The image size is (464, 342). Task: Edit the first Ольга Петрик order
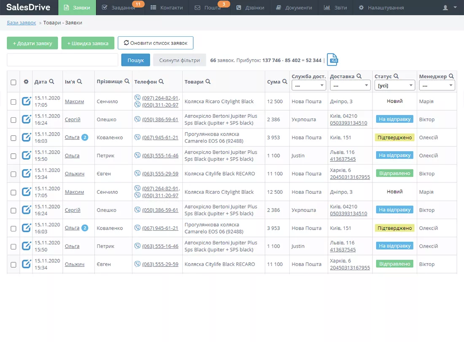26,155
